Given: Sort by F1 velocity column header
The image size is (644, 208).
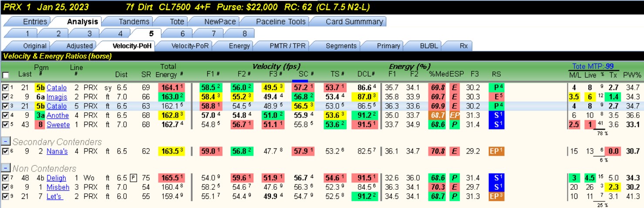Looking at the screenshot, I should [x=213, y=74].
